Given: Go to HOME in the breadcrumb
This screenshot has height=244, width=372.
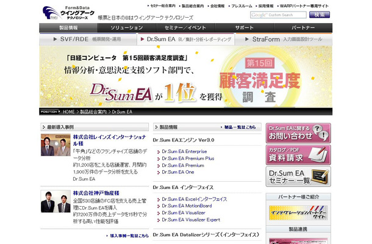Looking at the screenshot, I should tap(68, 112).
